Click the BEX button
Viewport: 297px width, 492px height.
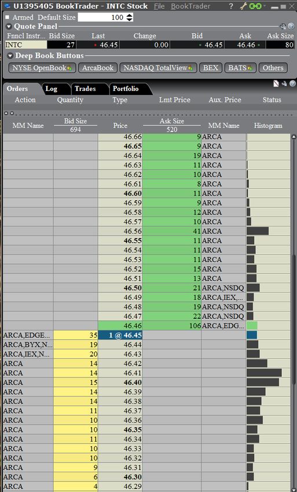(211, 68)
